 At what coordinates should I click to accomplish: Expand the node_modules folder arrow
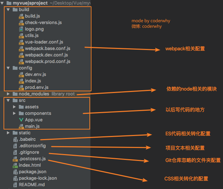pos(8,94)
